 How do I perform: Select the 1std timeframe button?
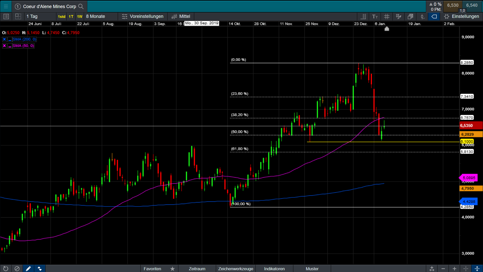61,17
